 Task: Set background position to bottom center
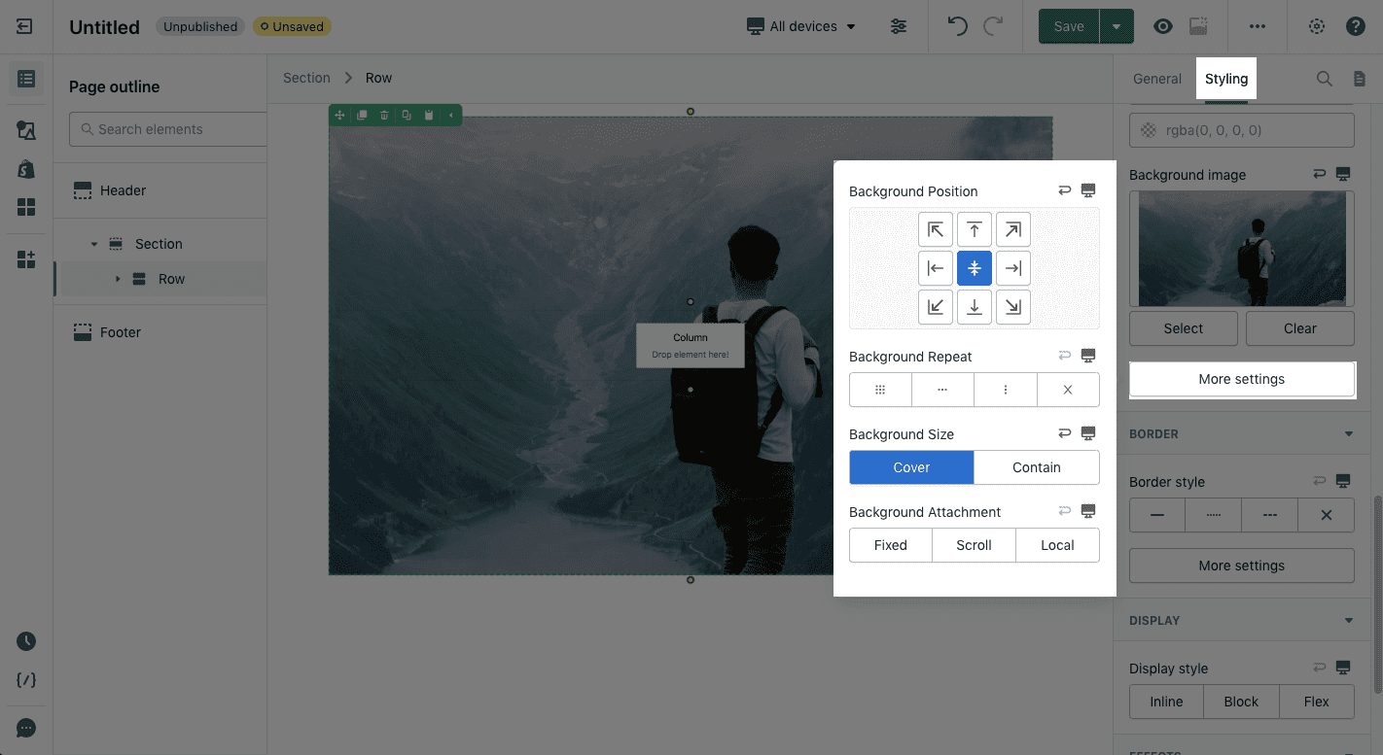975,308
